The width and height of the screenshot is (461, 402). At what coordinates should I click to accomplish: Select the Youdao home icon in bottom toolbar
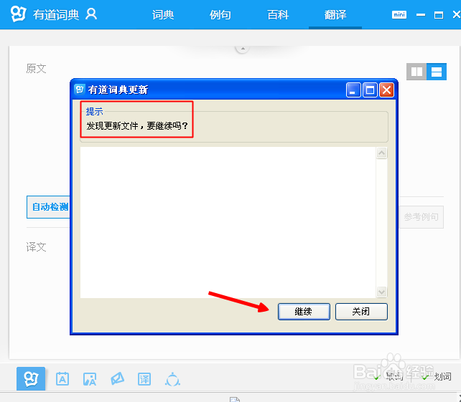click(x=31, y=378)
